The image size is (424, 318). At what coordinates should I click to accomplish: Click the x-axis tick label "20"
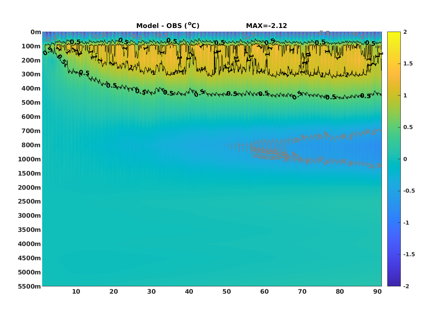[x=114, y=291]
